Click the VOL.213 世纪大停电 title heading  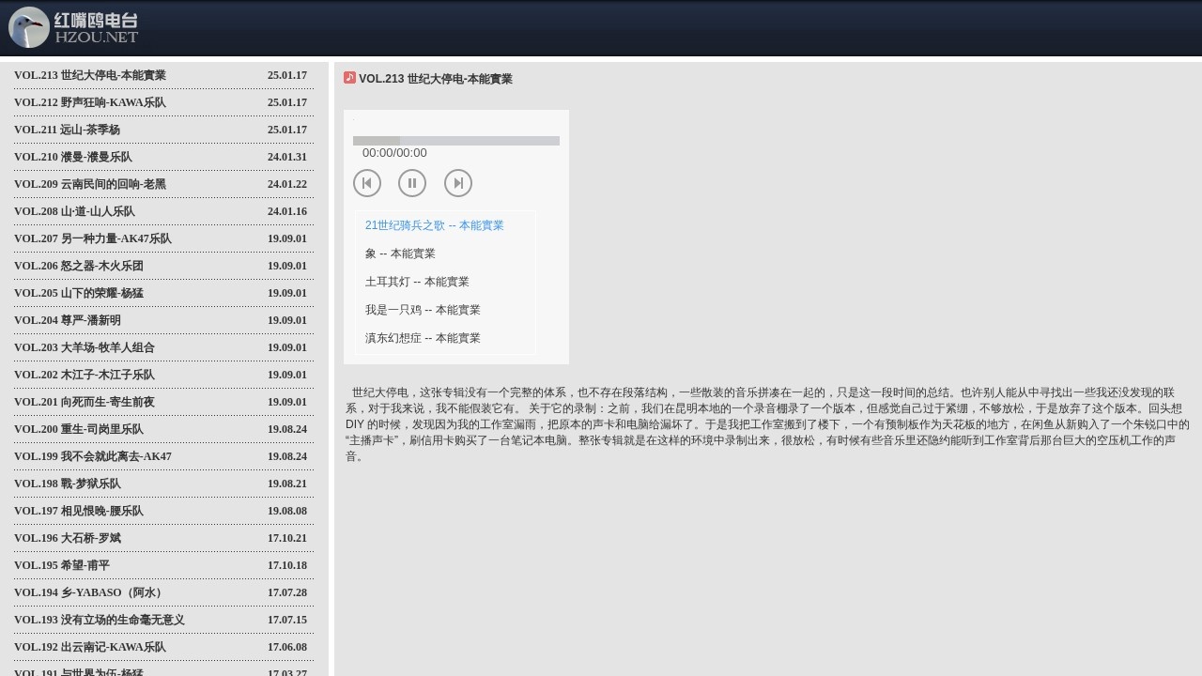(436, 79)
